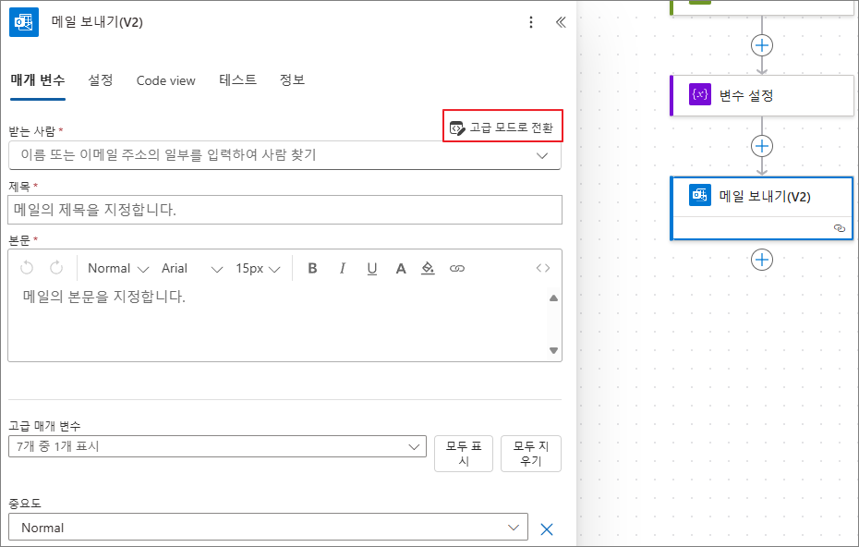This screenshot has width=859, height=547.
Task: Open the highlight fill color picker
Action: coord(428,268)
